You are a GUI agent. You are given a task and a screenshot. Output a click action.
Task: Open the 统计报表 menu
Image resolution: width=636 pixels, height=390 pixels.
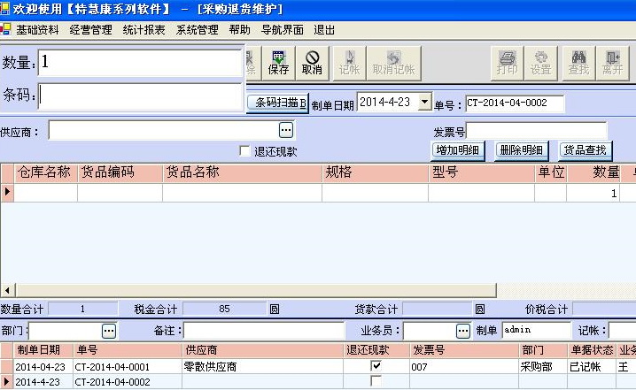(x=144, y=30)
